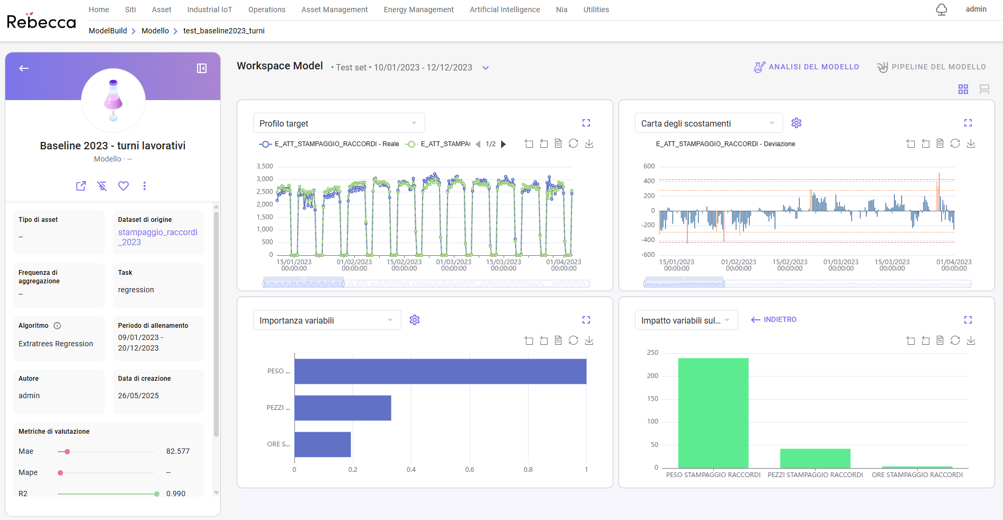Open the Artificial Intelligence menu
Viewport: 1003px width, 520px height.
(x=505, y=10)
